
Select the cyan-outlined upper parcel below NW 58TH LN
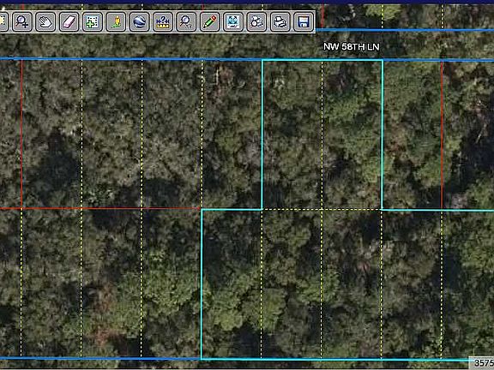point(322,134)
